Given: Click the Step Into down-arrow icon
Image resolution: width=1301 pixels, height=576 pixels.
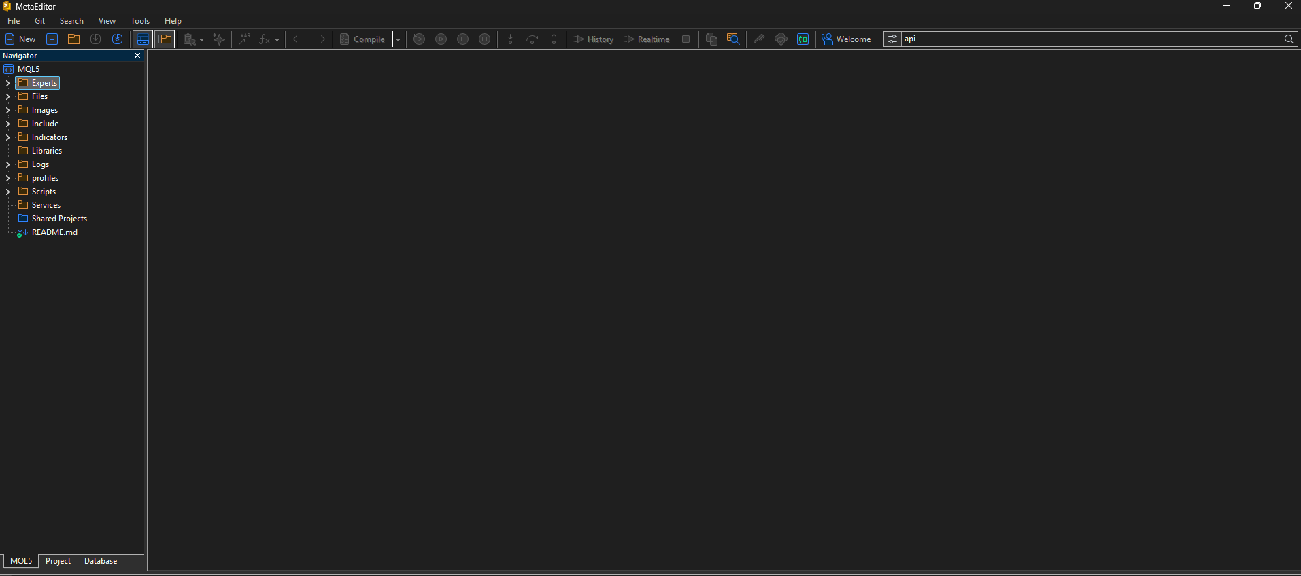Looking at the screenshot, I should (511, 39).
